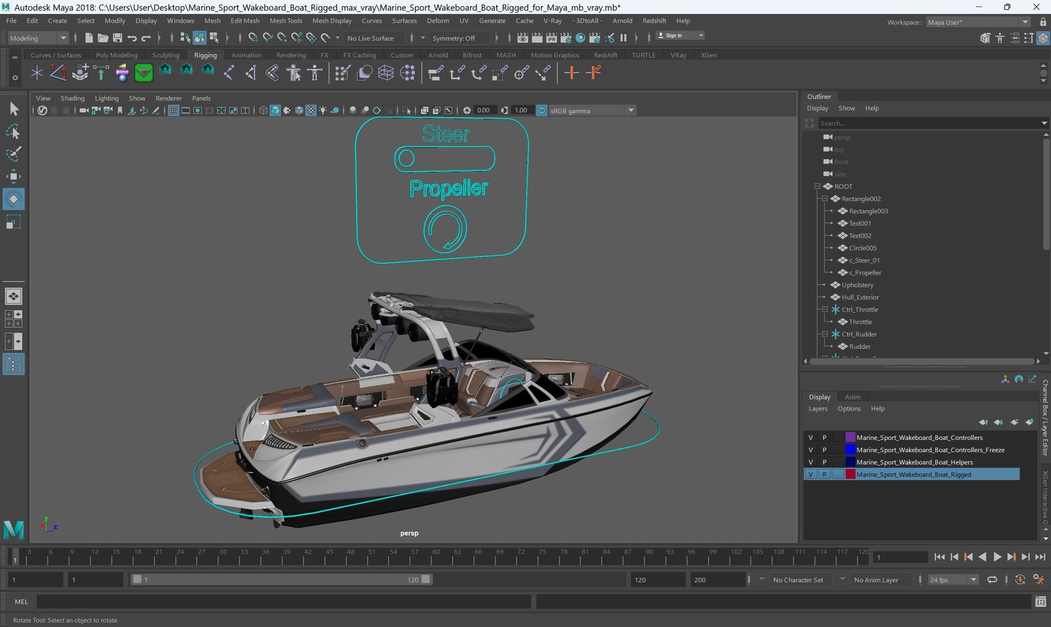Click the Auto Keyframe toggle icon
Image resolution: width=1051 pixels, height=627 pixels.
pyautogui.click(x=1020, y=579)
